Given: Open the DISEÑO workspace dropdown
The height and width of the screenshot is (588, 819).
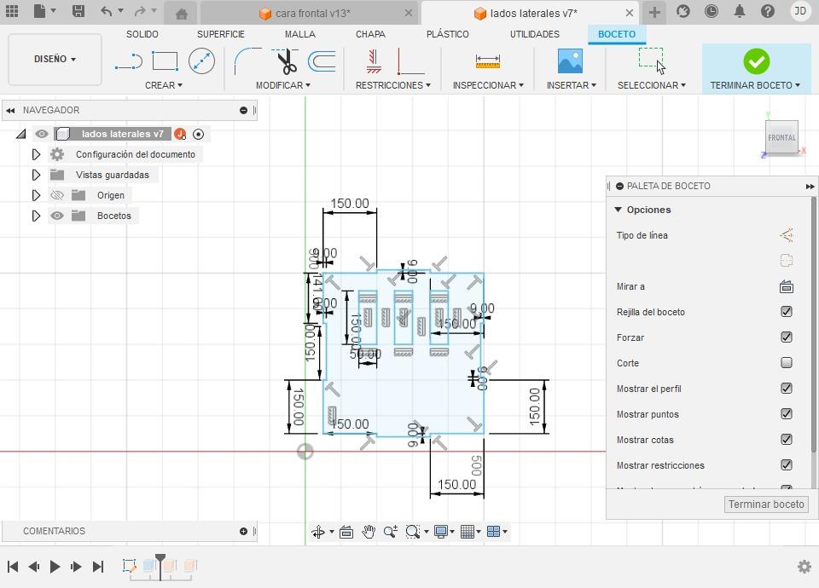Looking at the screenshot, I should pos(55,59).
